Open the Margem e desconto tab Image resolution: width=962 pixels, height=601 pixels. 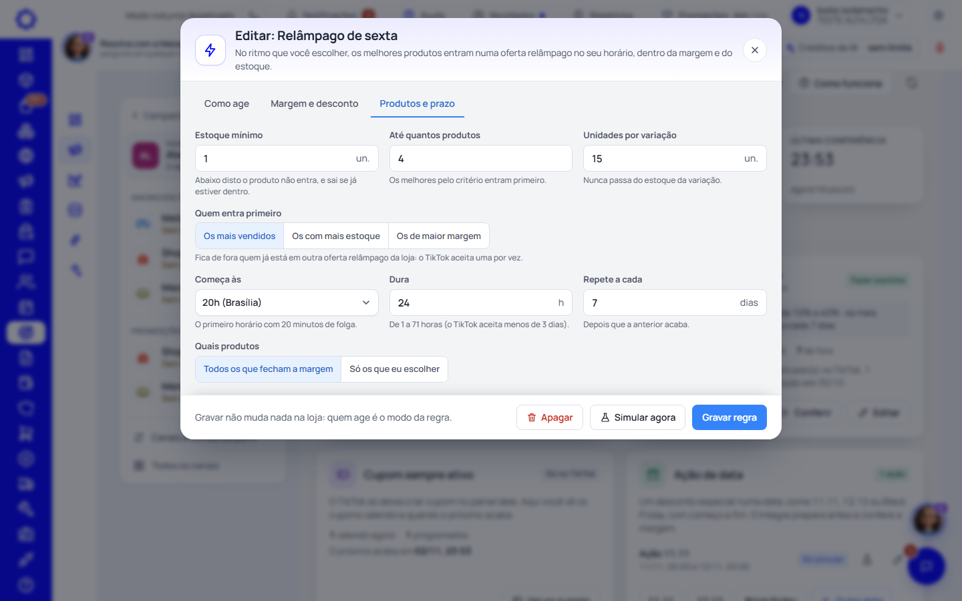click(x=314, y=104)
